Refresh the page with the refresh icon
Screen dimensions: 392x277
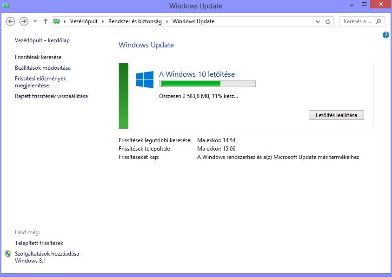328,21
